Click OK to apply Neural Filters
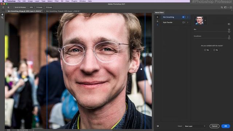Image resolution: width=233 pixels, height=131 pixels. [x=226, y=126]
